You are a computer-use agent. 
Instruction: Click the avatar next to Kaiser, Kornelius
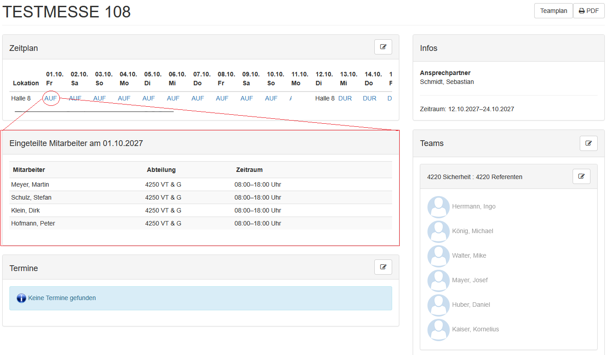(438, 330)
